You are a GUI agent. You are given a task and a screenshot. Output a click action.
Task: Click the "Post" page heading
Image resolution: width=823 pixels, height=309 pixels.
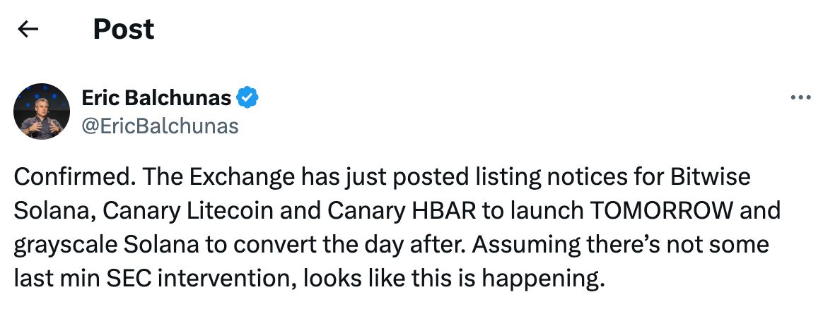[x=124, y=29]
